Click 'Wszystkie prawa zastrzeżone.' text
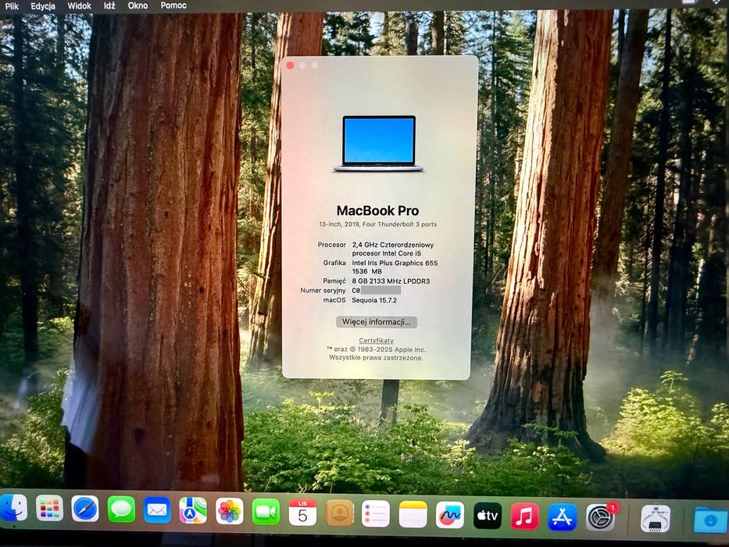Screen dimensions: 729x547 [x=376, y=358]
